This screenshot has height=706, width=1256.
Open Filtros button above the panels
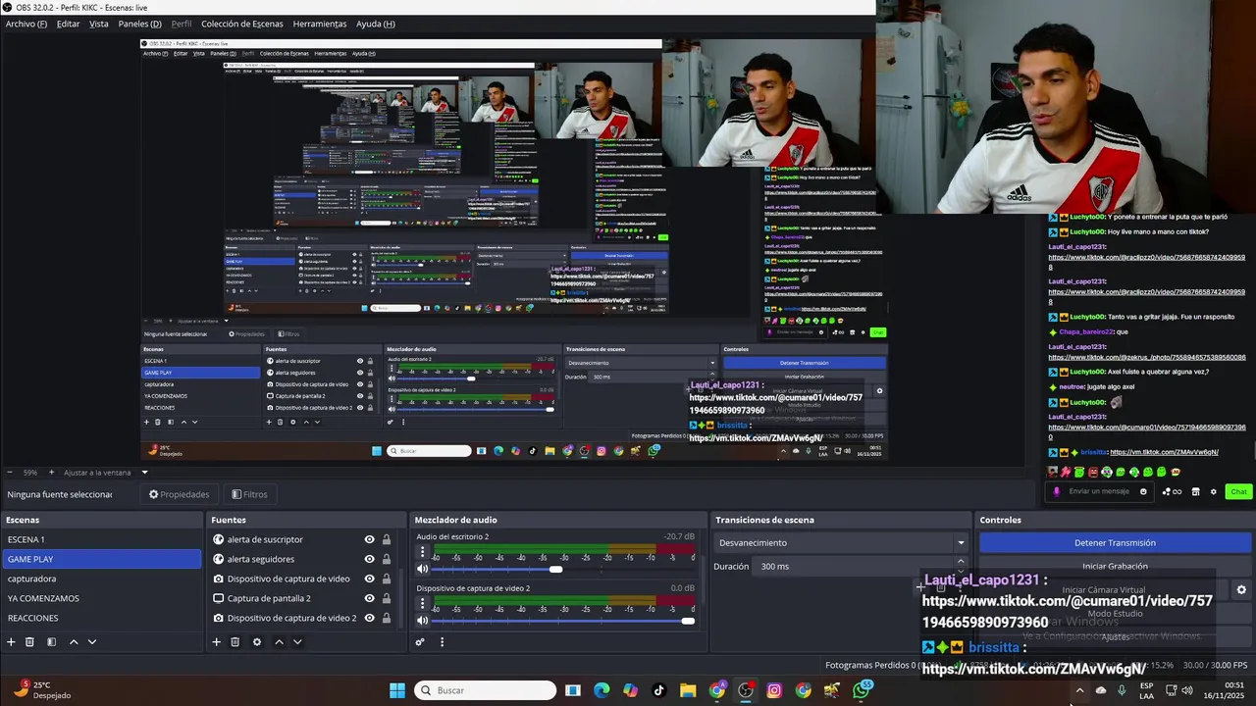pyautogui.click(x=249, y=494)
